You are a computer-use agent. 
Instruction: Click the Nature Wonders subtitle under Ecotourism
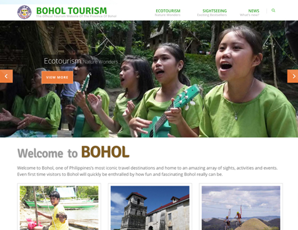[168, 15]
